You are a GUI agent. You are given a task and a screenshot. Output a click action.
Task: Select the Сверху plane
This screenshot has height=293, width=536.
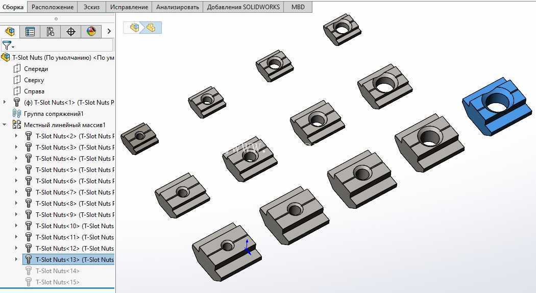34,80
